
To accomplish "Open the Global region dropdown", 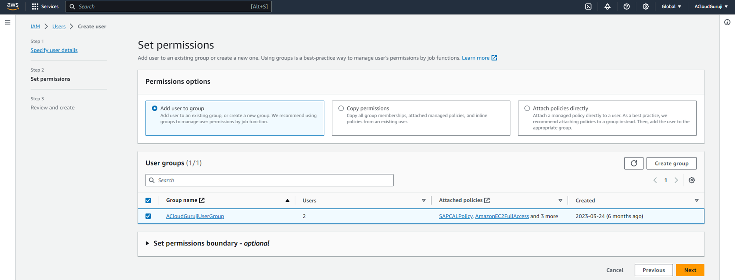I will click(x=671, y=7).
